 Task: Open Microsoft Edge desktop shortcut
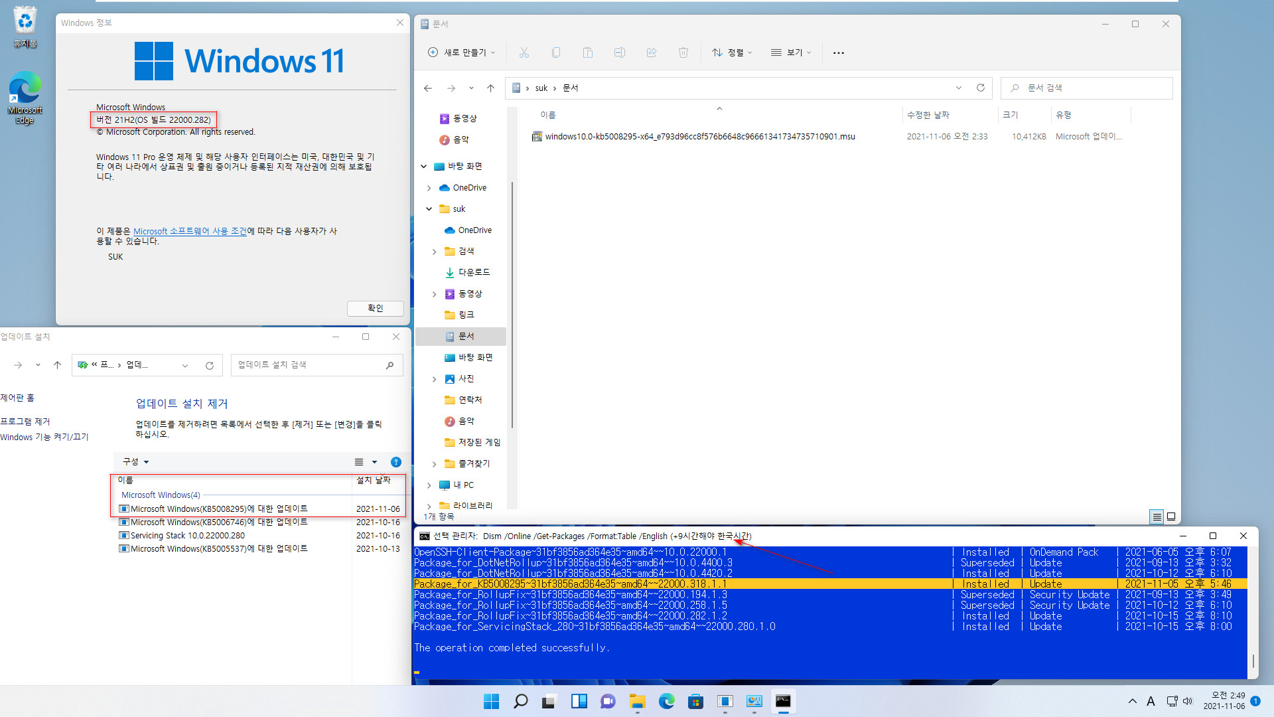(x=25, y=98)
